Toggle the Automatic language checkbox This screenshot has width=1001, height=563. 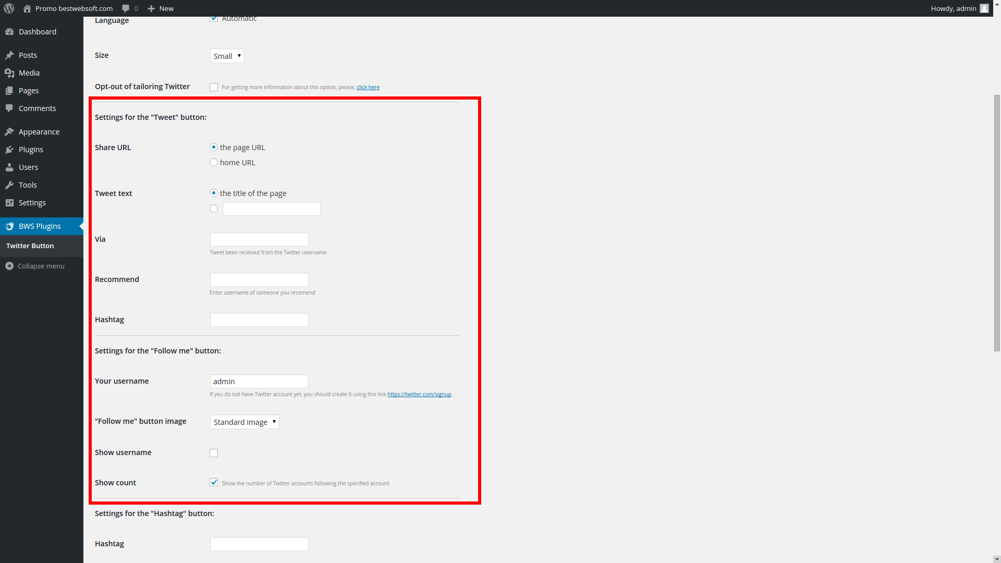(x=214, y=19)
